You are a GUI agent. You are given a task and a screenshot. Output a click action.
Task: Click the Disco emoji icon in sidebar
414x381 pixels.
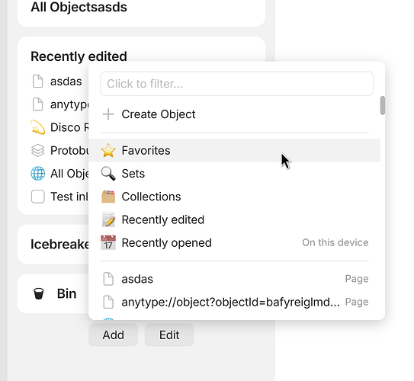pos(37,127)
